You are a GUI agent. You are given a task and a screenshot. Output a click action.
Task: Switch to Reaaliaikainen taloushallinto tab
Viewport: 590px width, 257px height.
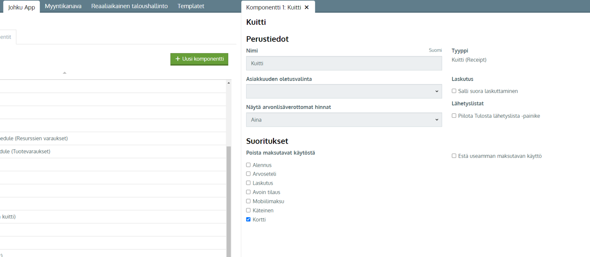pos(129,6)
